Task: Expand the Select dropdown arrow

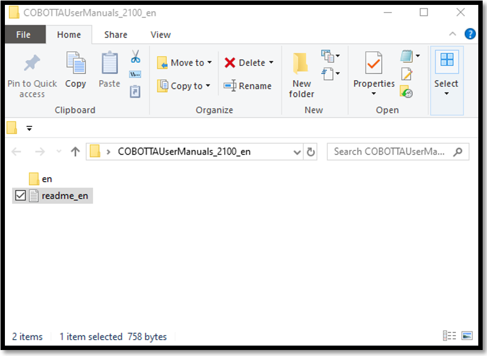Action: point(447,94)
